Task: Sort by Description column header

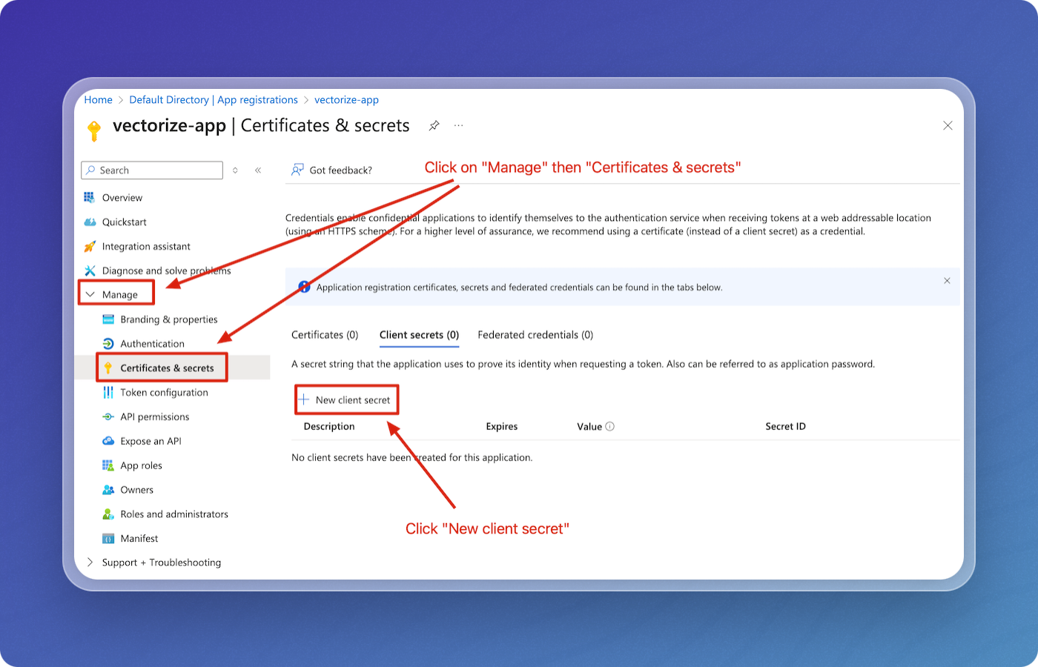Action: pyautogui.click(x=329, y=427)
